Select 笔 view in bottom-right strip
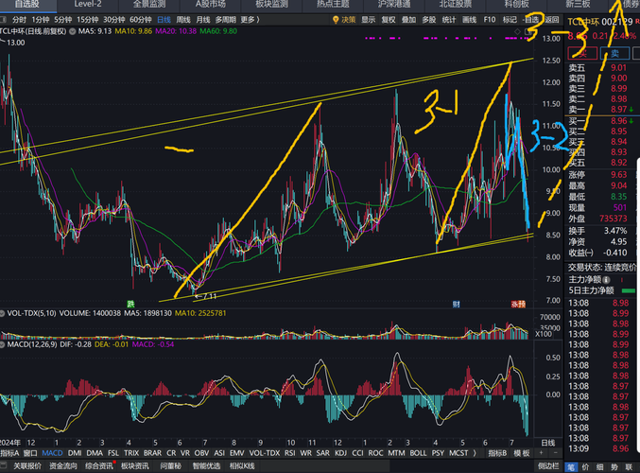The width and height of the screenshot is (640, 473). pos(569,467)
